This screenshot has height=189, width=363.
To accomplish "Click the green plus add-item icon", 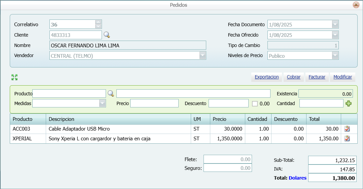I will pos(349,104).
